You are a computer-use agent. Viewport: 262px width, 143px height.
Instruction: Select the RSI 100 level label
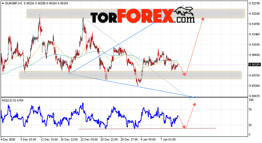coord(251,100)
